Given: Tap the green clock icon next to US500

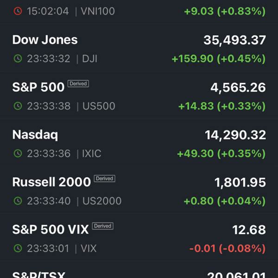Looking at the screenshot, I should [x=18, y=106].
